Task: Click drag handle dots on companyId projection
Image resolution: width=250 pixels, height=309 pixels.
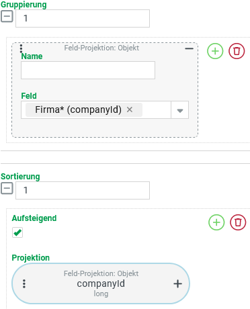Action: pyautogui.click(x=24, y=283)
